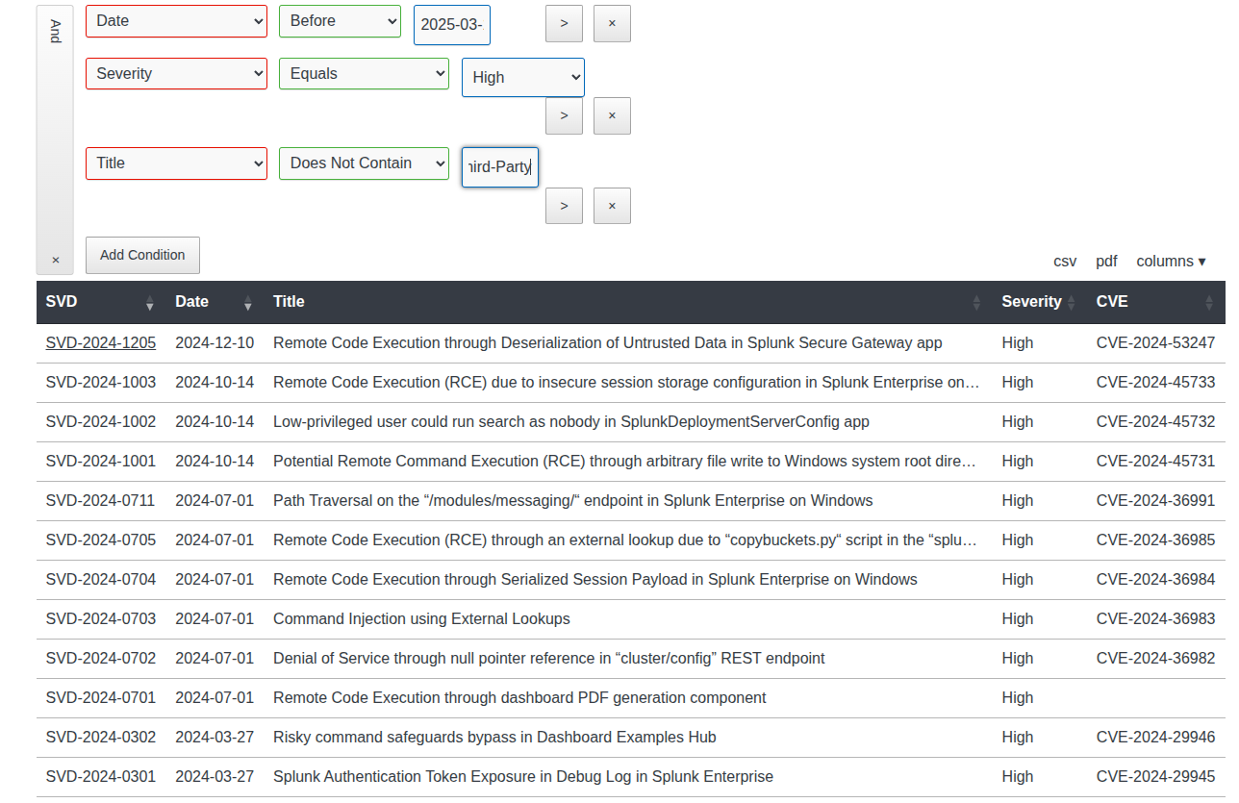Toggle the And logic operator
Screen dimensions: 1239x803
(55, 32)
